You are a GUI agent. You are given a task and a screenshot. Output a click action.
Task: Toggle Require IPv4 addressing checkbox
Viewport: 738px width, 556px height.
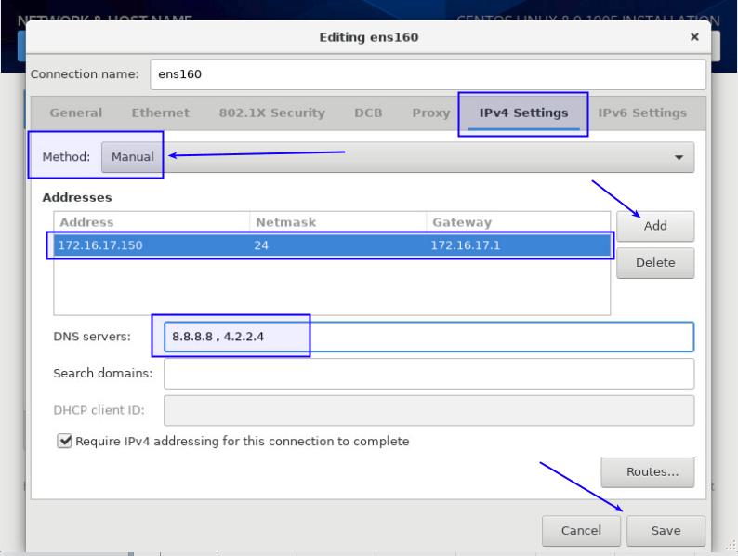(x=64, y=442)
